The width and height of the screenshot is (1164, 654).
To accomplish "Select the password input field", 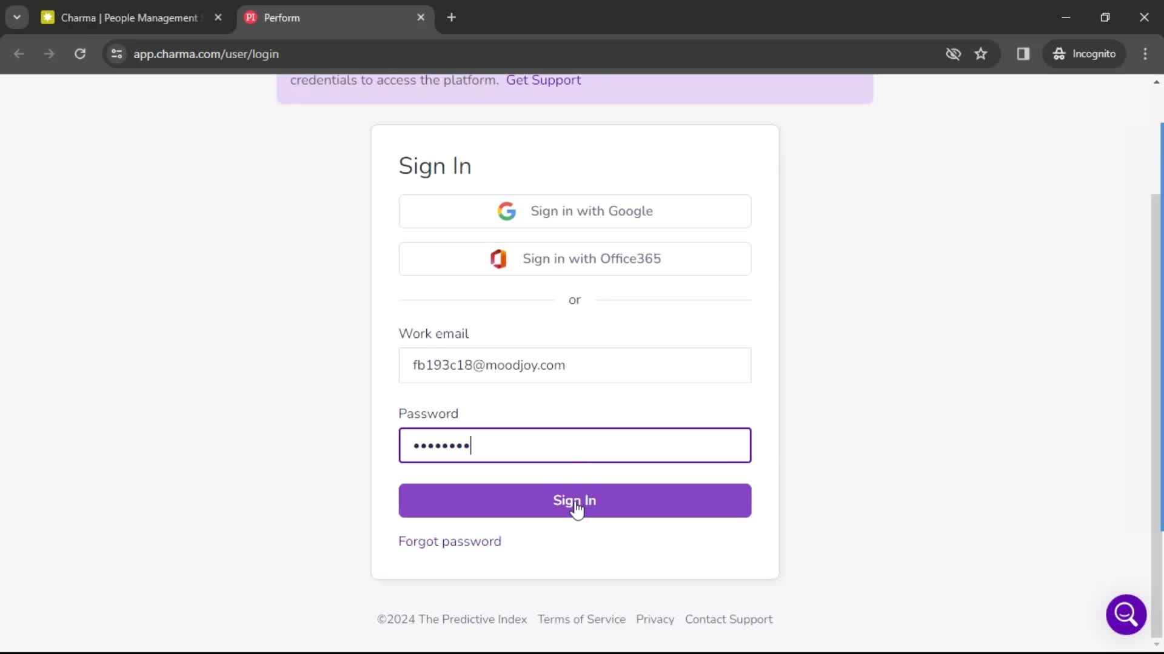I will (x=575, y=445).
